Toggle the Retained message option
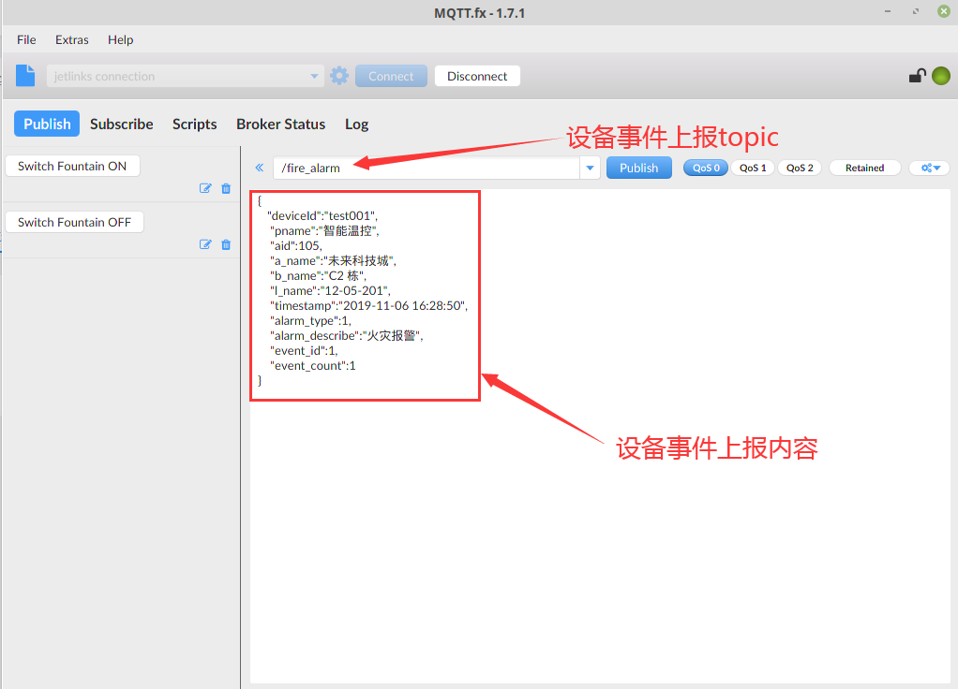The height and width of the screenshot is (689, 958). [x=864, y=168]
